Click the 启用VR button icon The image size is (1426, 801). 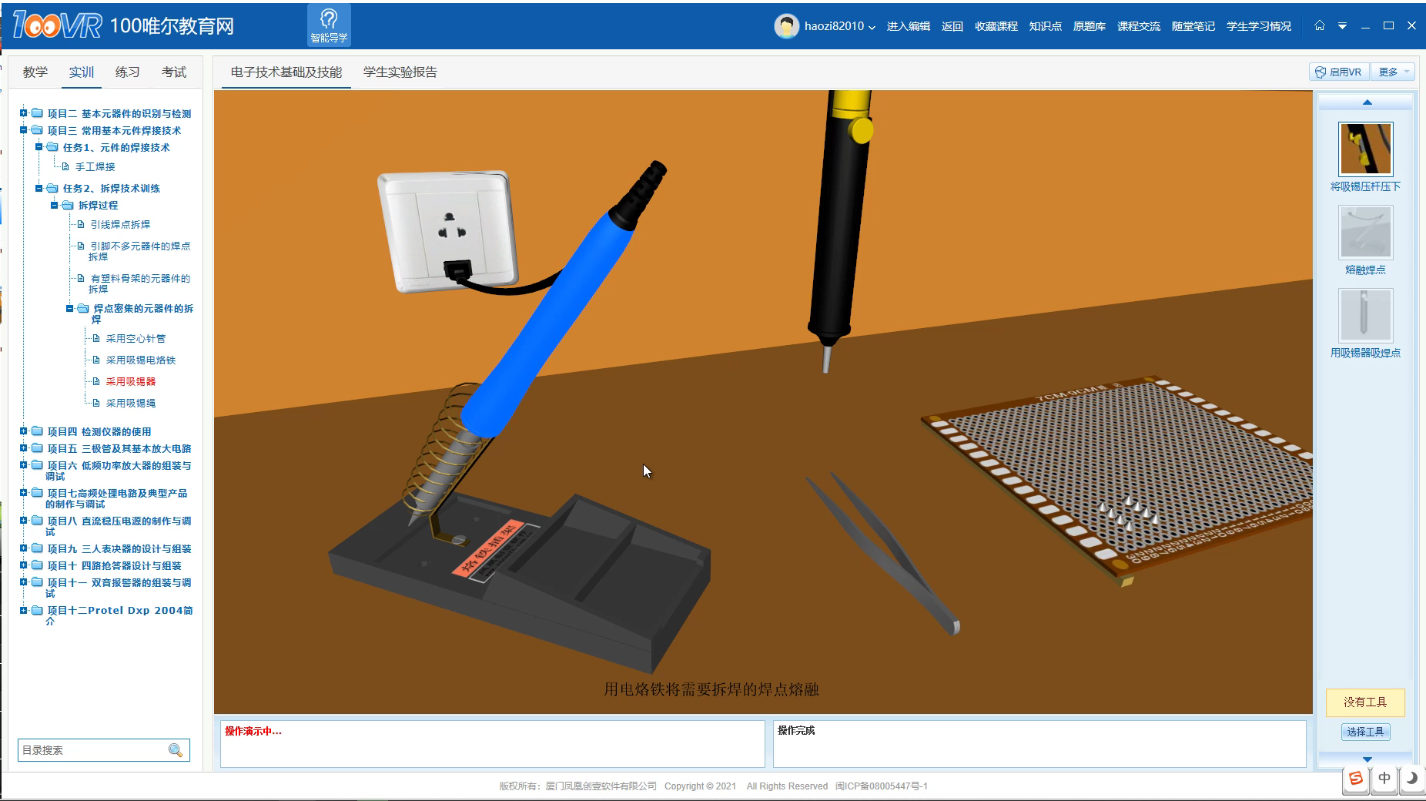pos(1321,72)
